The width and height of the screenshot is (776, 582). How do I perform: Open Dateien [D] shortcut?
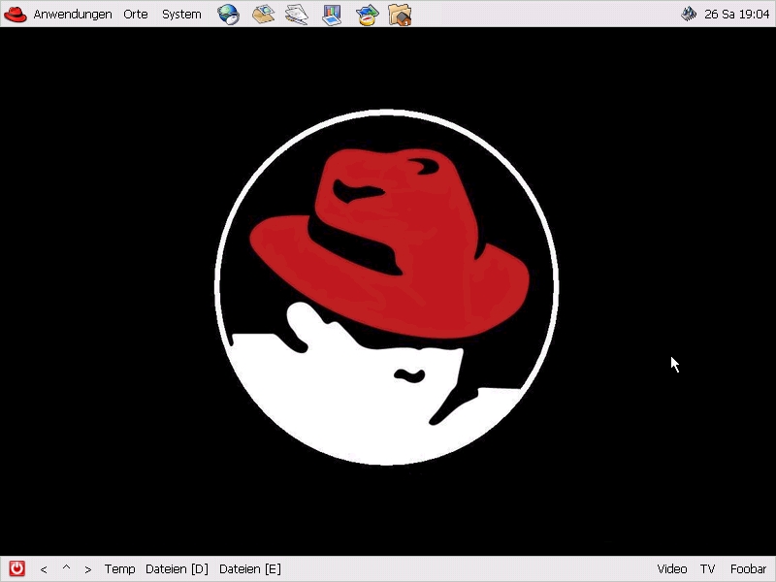[177, 569]
